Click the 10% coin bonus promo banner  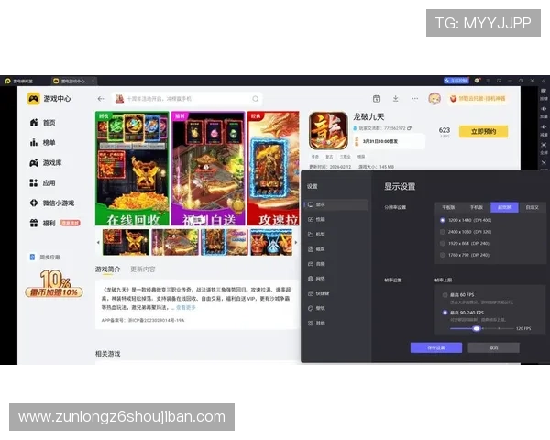(x=54, y=283)
